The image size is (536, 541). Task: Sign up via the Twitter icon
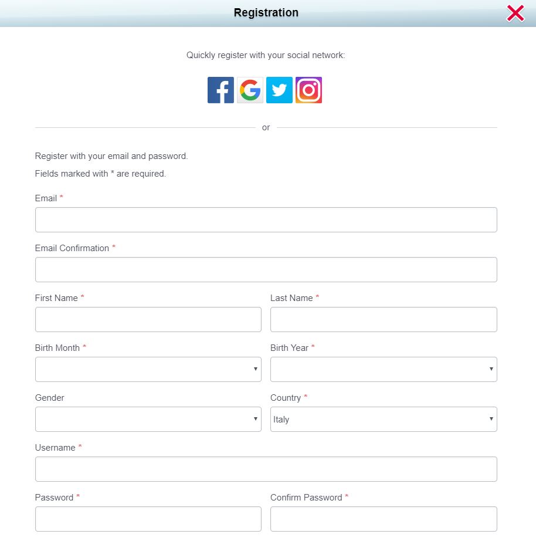(x=279, y=90)
